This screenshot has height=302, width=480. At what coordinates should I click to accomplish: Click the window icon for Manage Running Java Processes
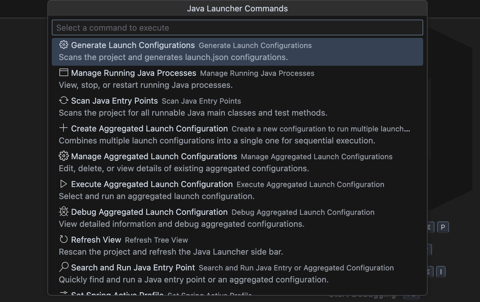63,73
